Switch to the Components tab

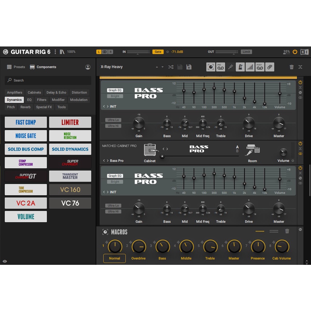(x=43, y=67)
